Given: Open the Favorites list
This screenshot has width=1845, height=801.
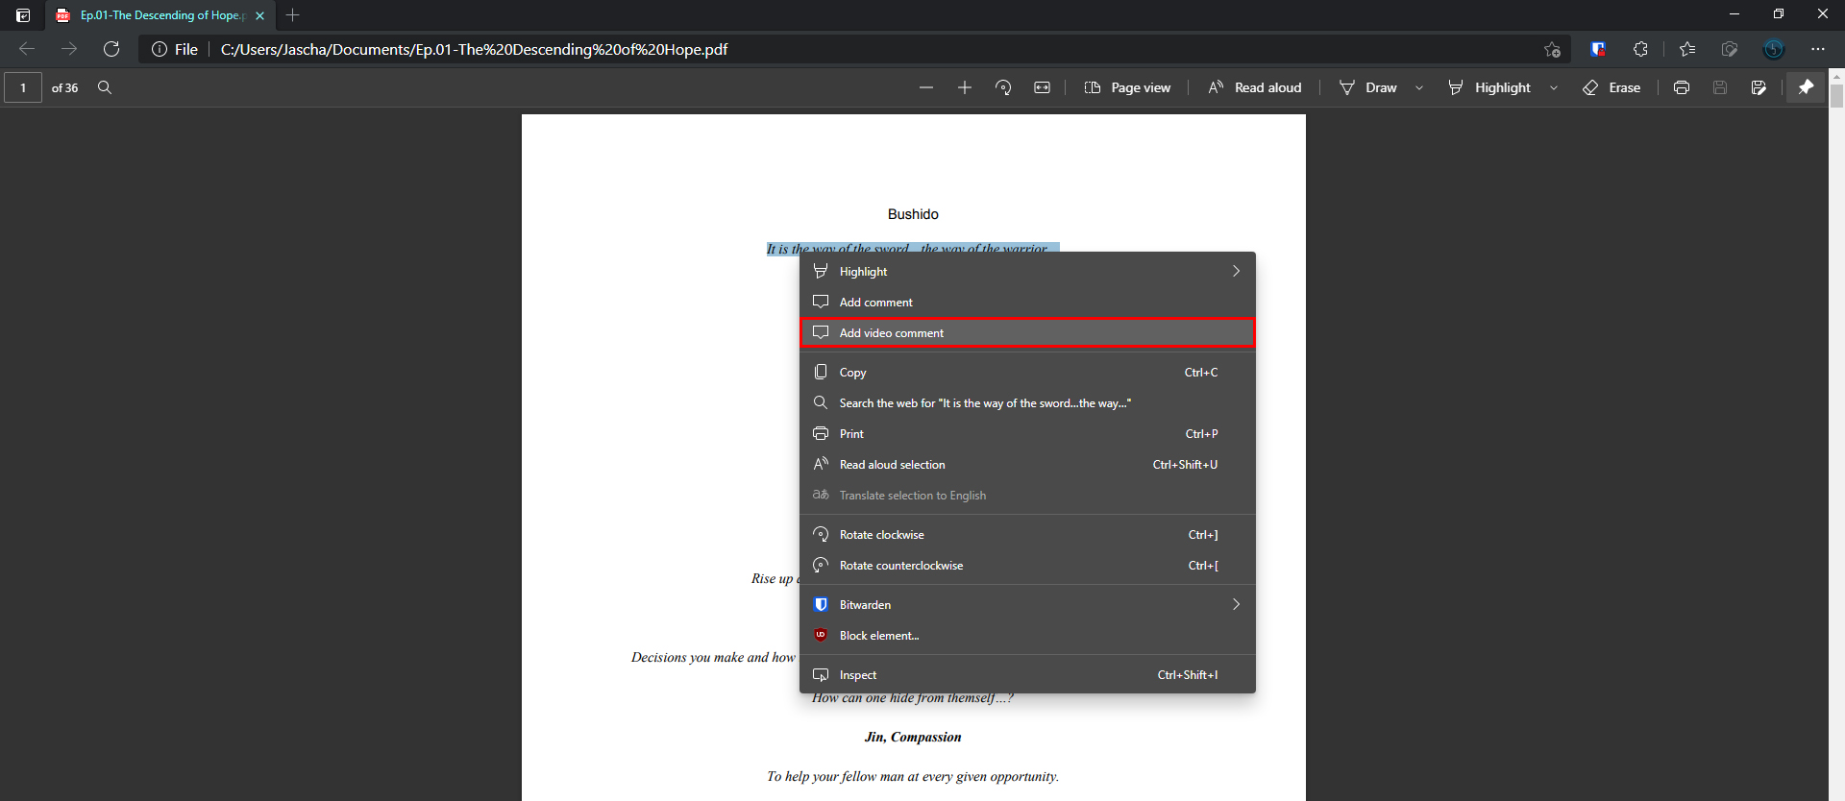Looking at the screenshot, I should (x=1687, y=49).
